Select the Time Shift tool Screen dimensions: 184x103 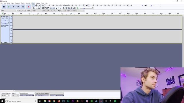[37, 8]
